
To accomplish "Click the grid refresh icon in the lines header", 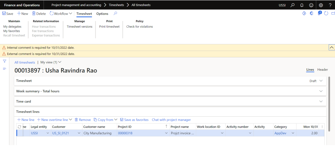I will (x=19, y=127).
